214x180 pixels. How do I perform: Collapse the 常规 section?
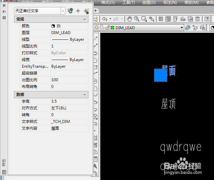click(x=85, y=19)
